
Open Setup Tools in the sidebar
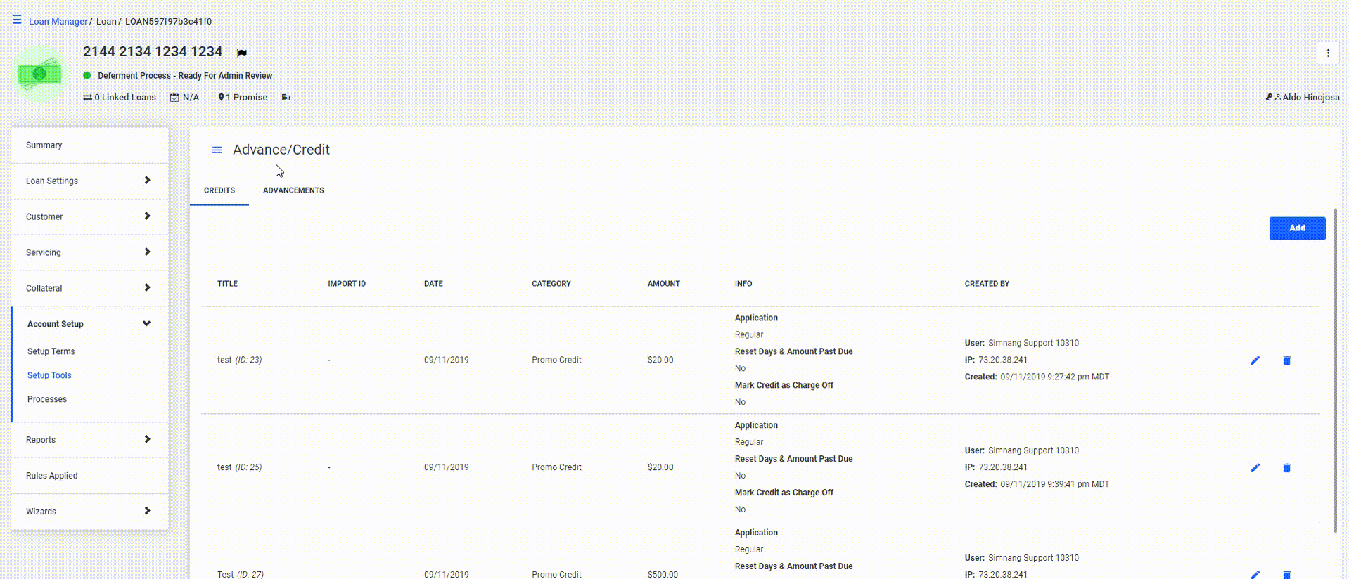coord(49,375)
